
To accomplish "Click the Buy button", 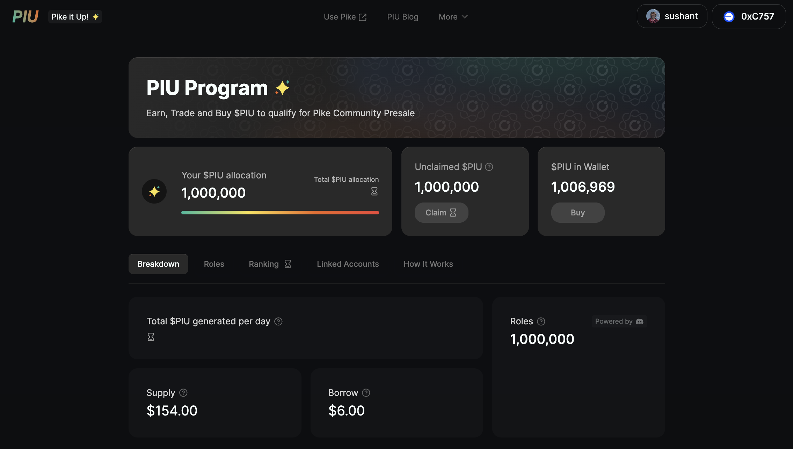I will 578,213.
